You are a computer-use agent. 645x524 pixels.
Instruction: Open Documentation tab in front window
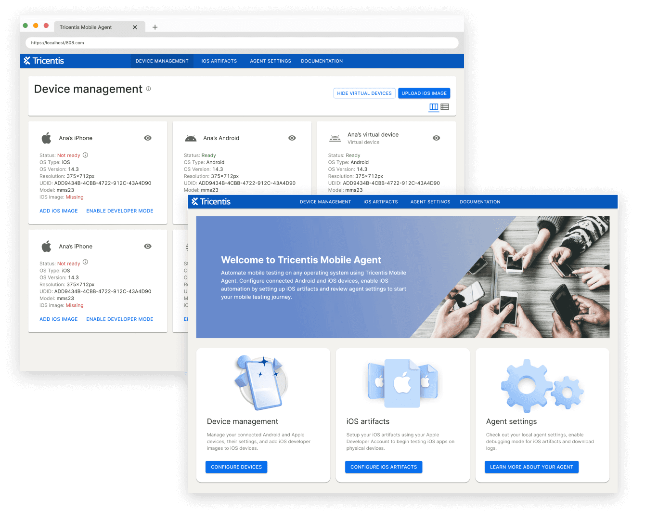pyautogui.click(x=480, y=202)
